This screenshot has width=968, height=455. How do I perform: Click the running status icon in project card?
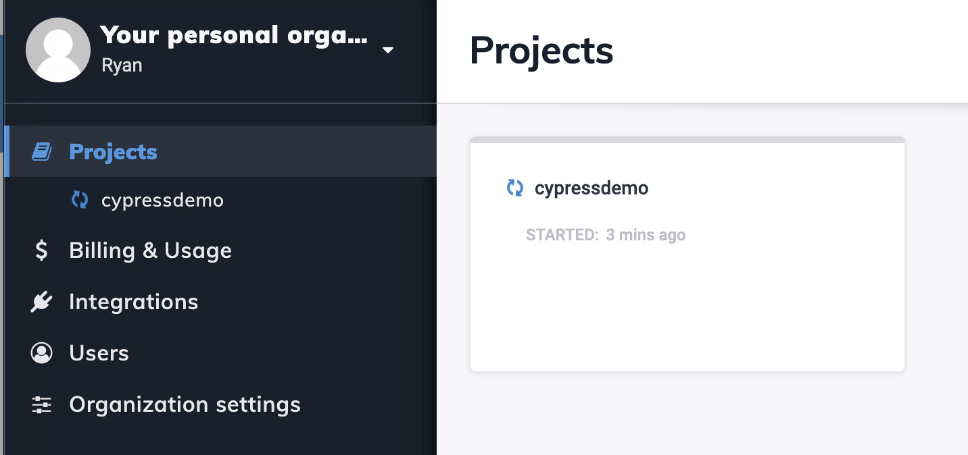pyautogui.click(x=515, y=188)
